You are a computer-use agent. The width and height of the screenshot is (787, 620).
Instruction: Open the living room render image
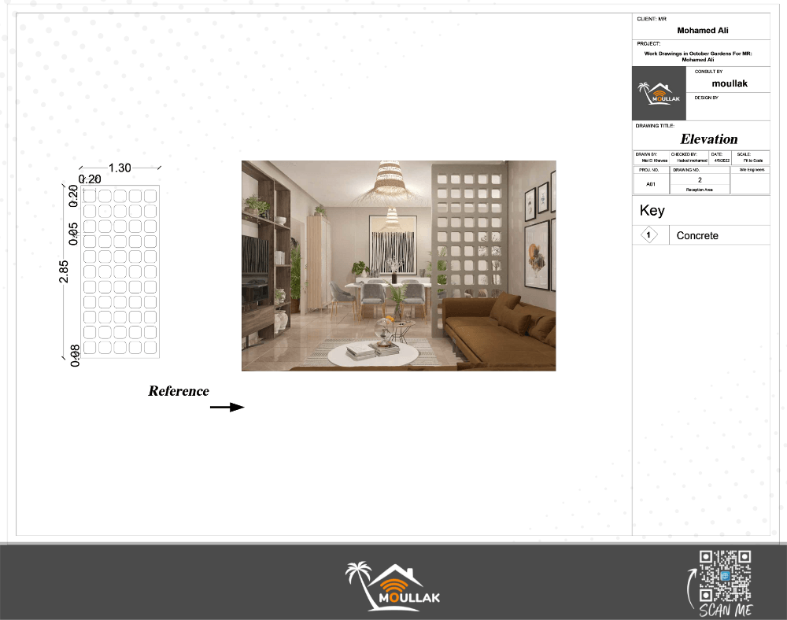[398, 265]
